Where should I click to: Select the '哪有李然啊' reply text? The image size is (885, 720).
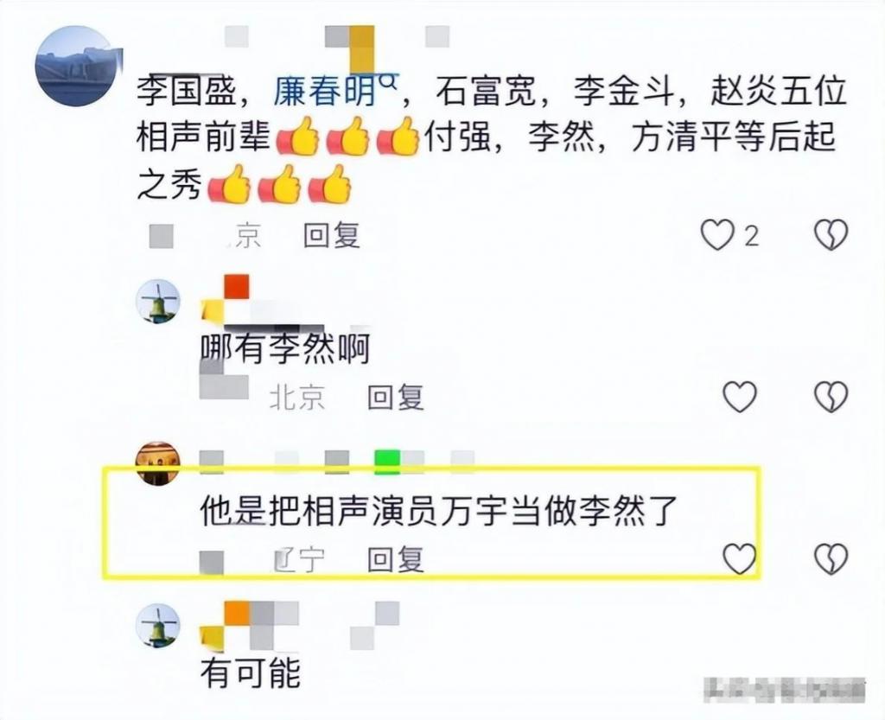(x=285, y=348)
